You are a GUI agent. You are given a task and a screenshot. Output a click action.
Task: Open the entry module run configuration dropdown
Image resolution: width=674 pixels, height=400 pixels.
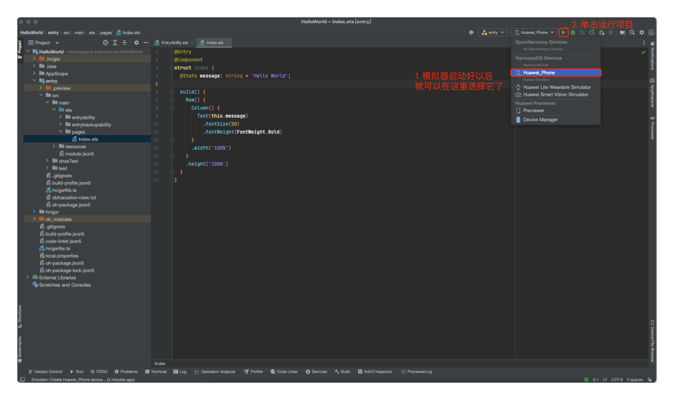click(492, 33)
